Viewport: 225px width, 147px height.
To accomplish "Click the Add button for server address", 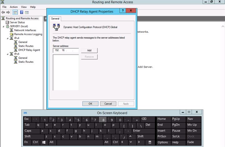I will (89, 51).
